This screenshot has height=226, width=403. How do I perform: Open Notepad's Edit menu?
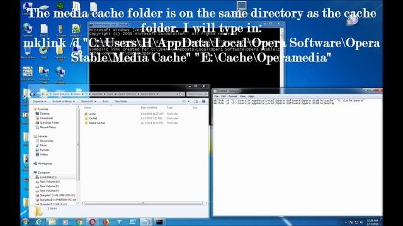[224, 96]
